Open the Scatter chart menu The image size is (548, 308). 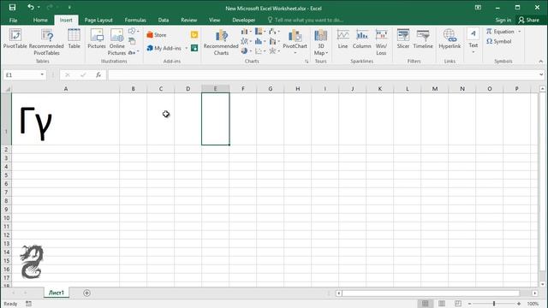260,51
